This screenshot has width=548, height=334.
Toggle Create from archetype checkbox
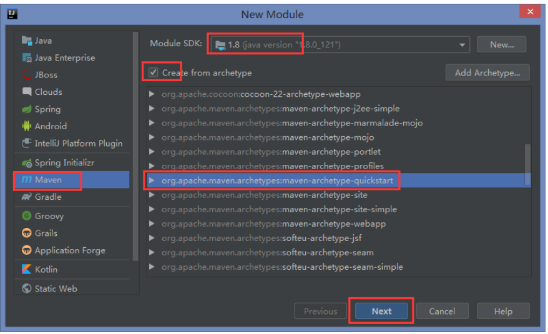pos(153,72)
